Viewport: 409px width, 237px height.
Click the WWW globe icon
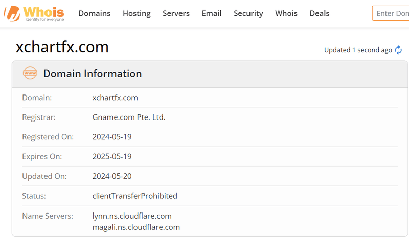click(30, 74)
